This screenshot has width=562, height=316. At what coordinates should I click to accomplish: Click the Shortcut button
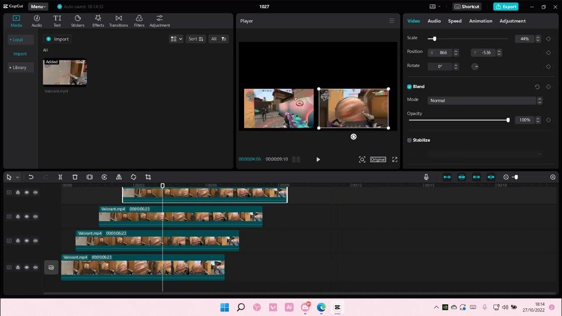(467, 7)
